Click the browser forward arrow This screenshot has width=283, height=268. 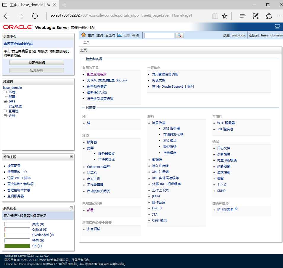click(21, 16)
